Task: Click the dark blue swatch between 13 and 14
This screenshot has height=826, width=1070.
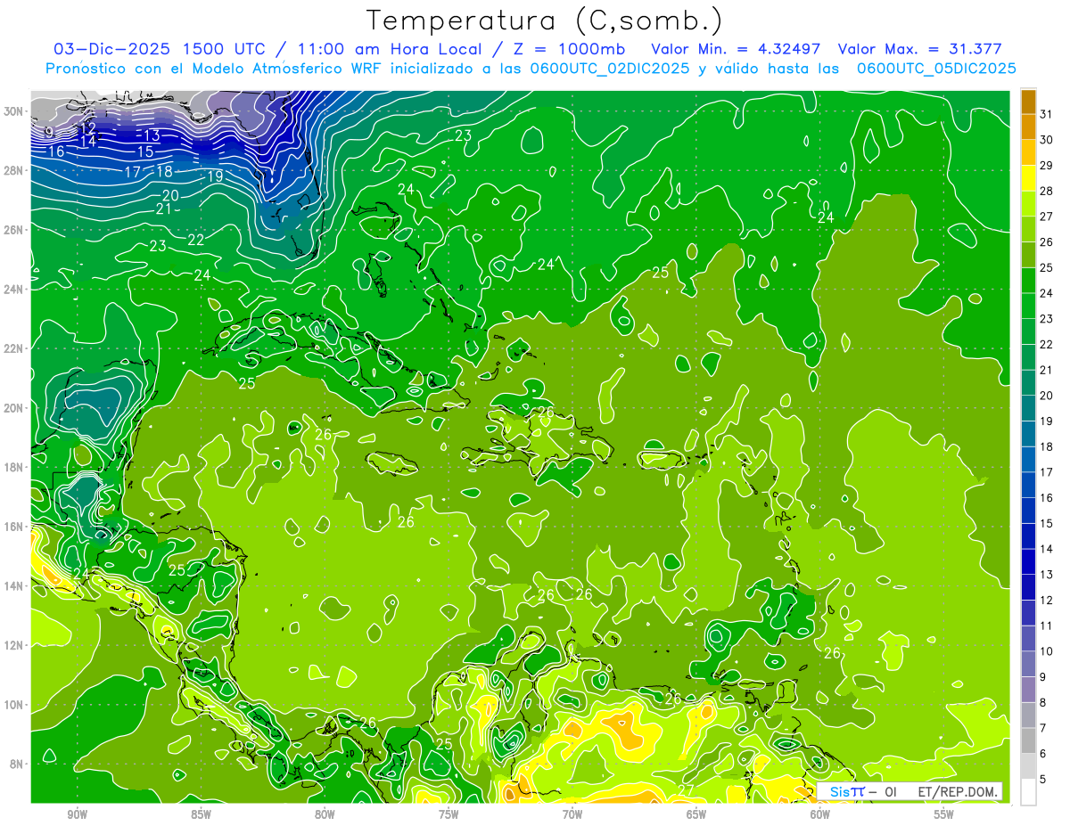Action: tap(1028, 561)
